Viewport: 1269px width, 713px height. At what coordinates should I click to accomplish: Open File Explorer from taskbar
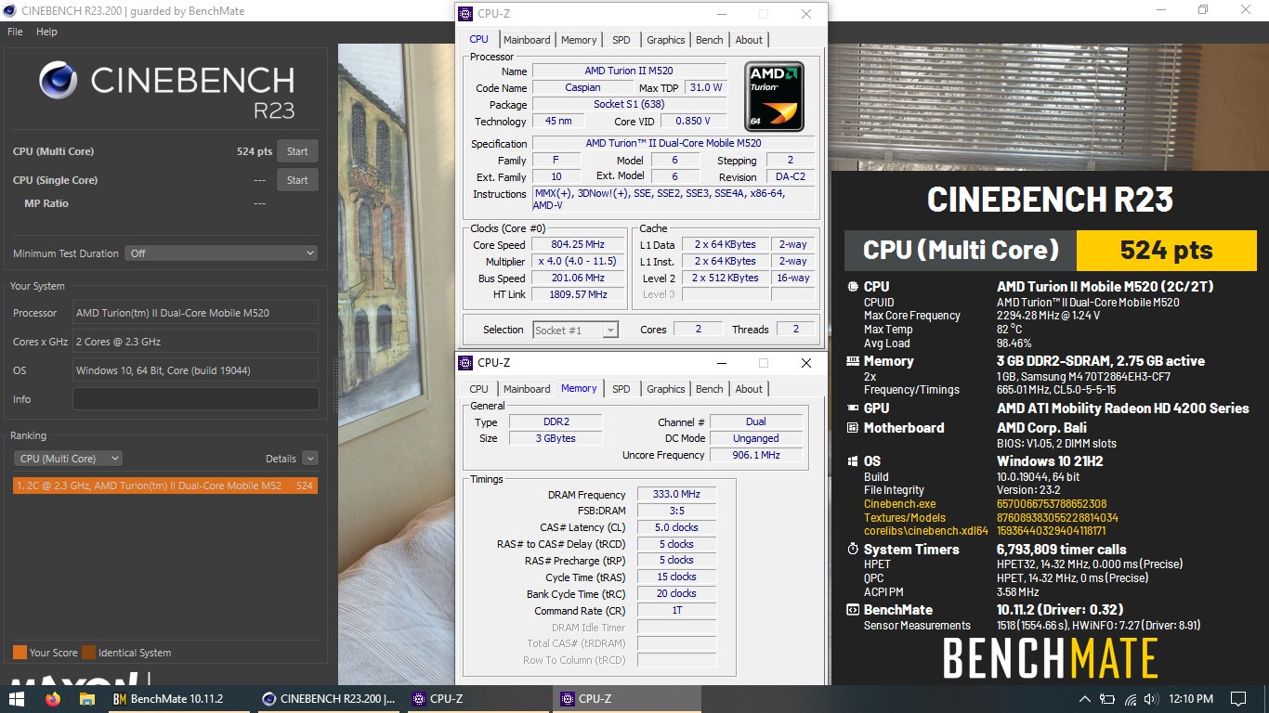click(87, 698)
